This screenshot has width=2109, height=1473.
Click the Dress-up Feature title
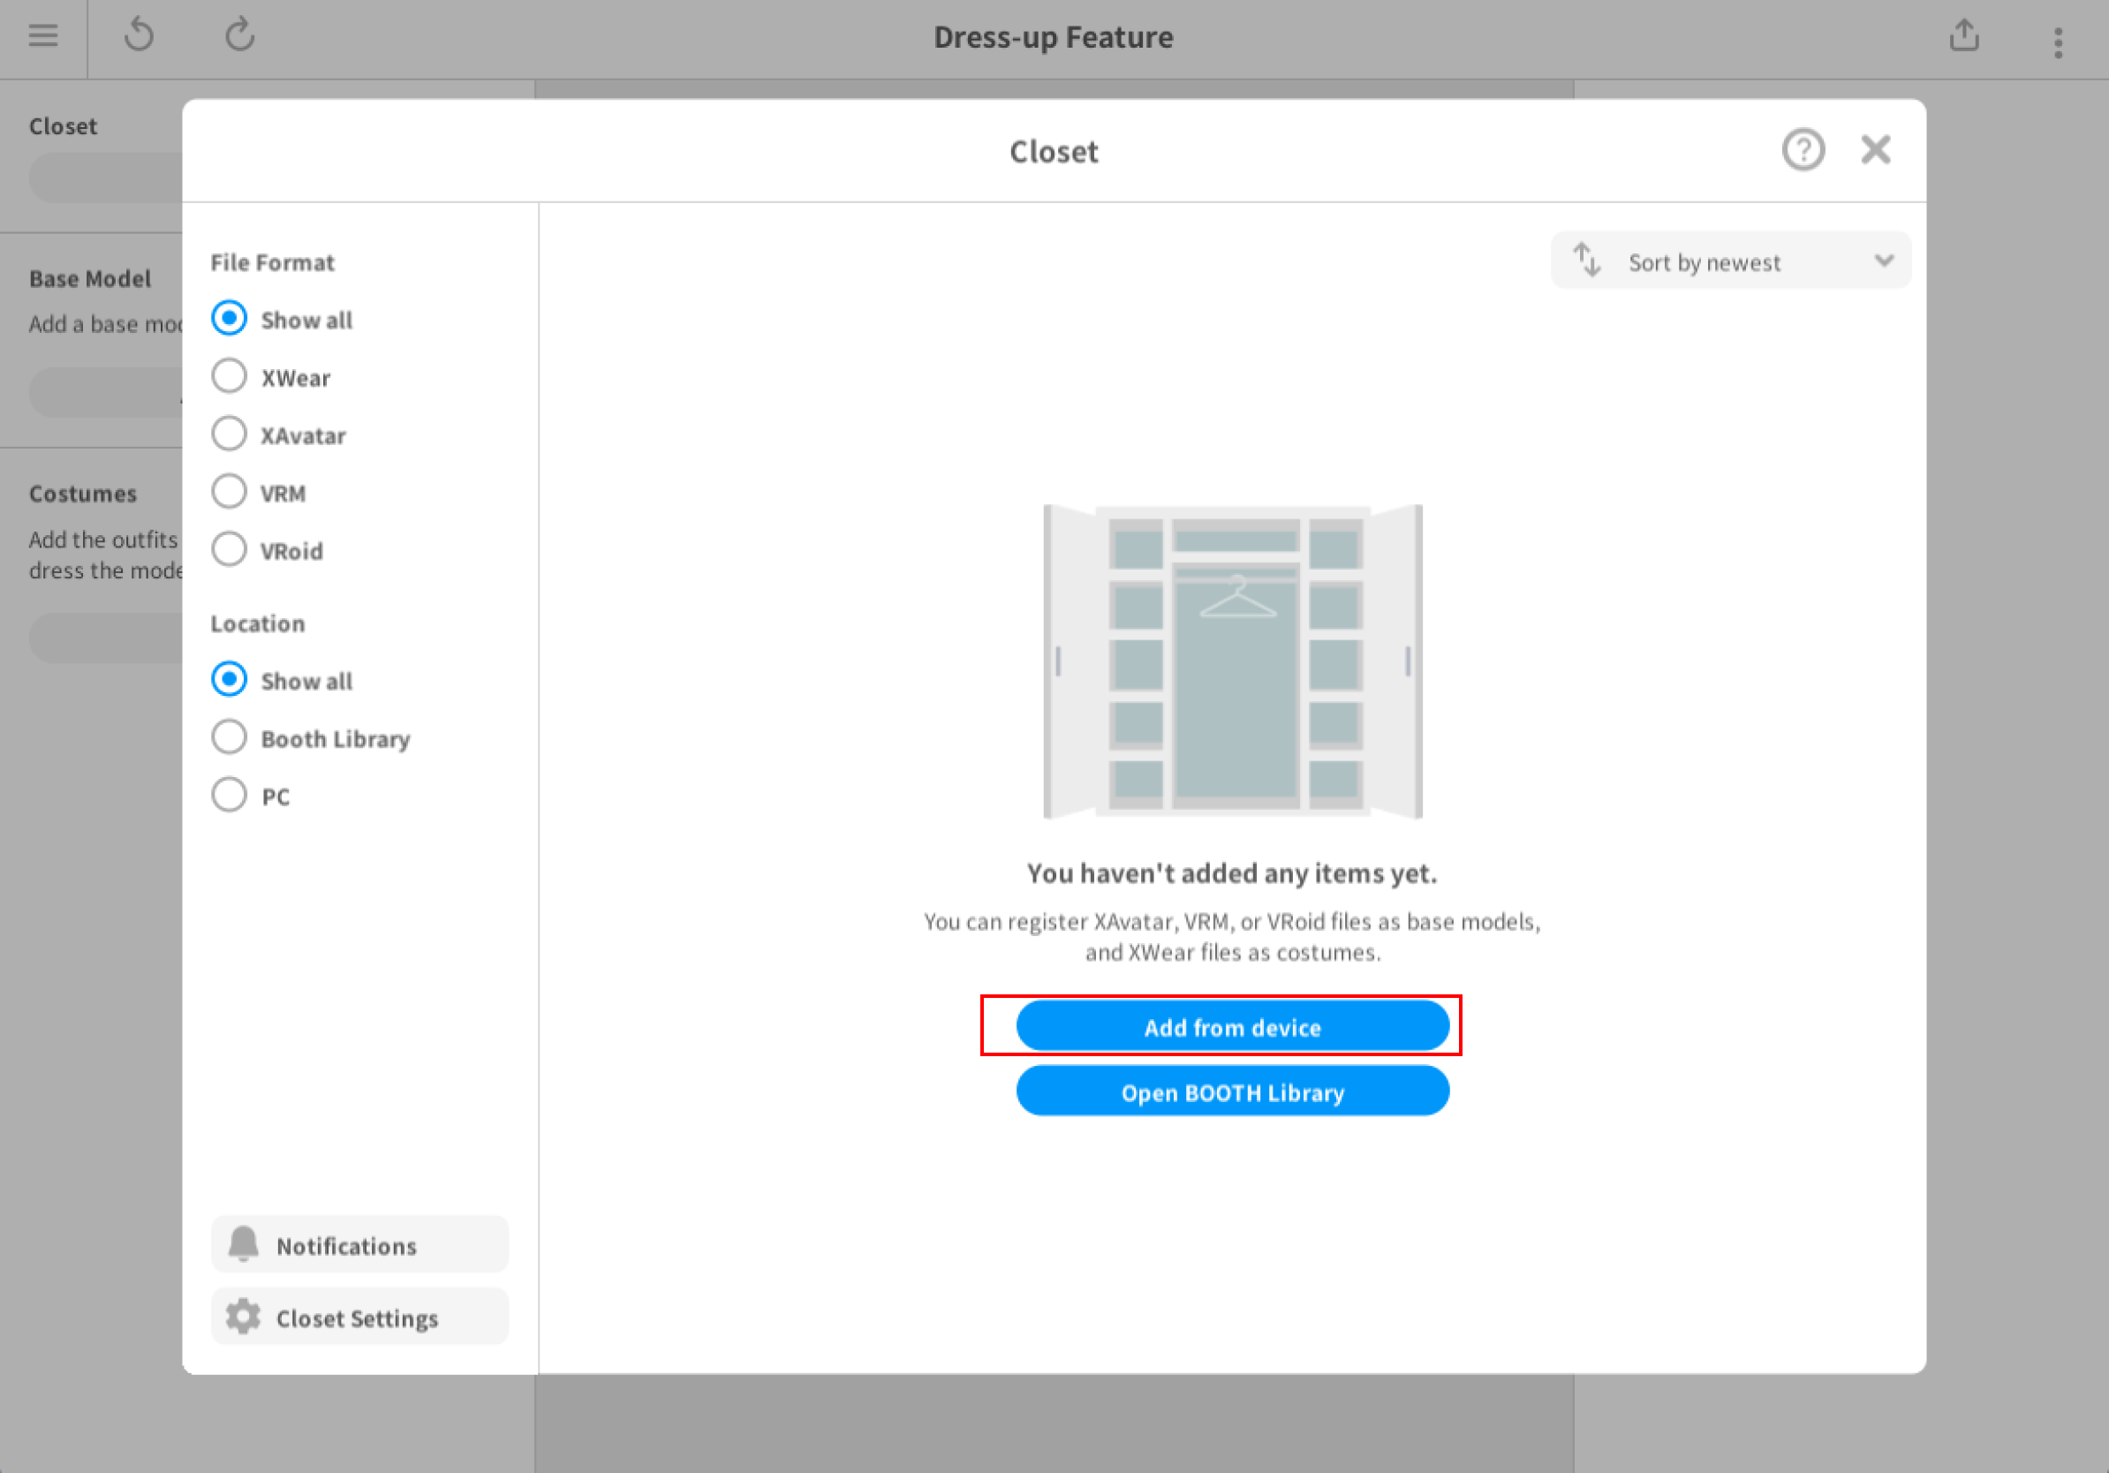point(1054,38)
